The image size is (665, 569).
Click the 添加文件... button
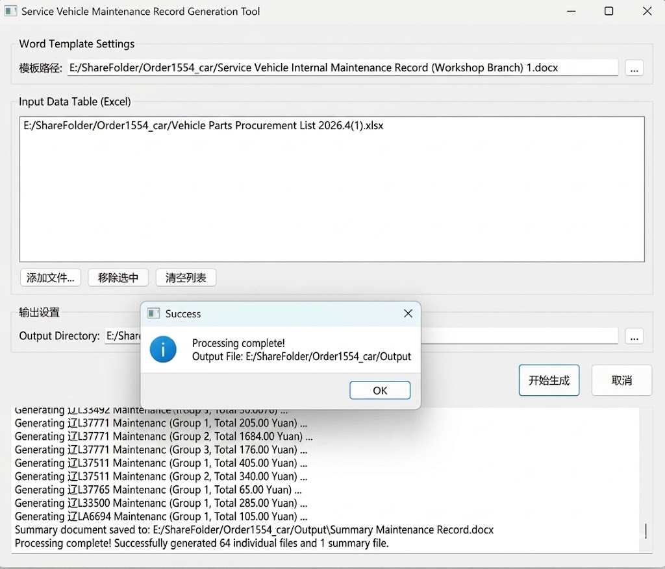click(50, 278)
